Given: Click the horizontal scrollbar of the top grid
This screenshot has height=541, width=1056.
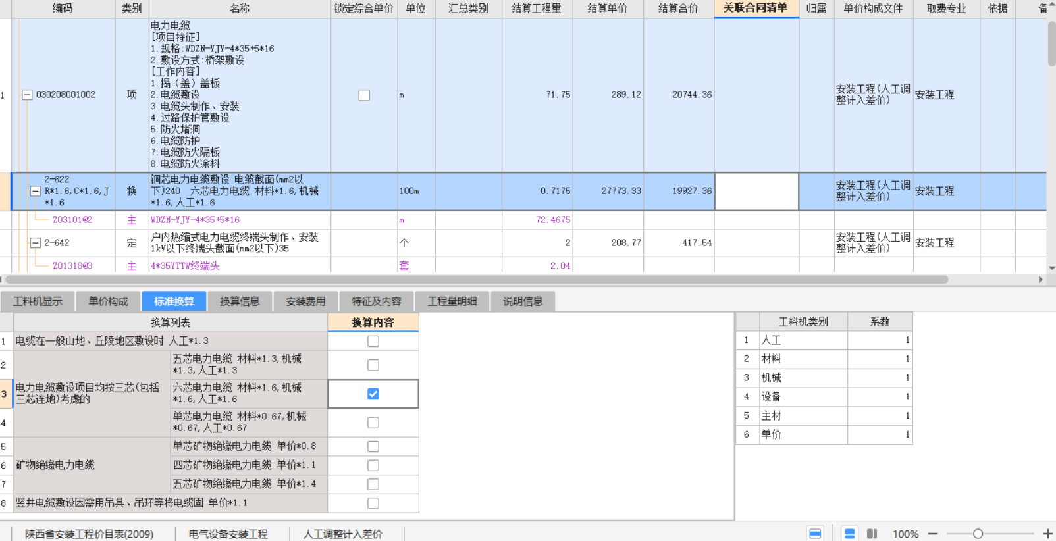Looking at the screenshot, I should pyautogui.click(x=477, y=279).
